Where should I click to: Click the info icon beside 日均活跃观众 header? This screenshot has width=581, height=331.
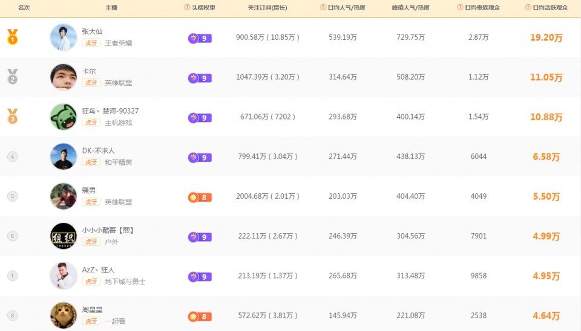(528, 7)
